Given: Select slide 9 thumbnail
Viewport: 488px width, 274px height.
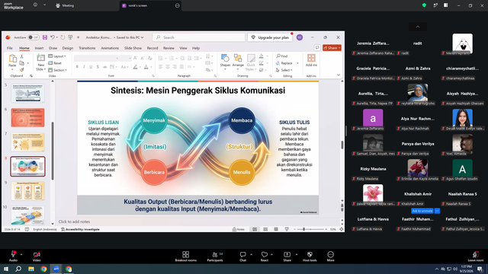Looking at the screenshot, I should tap(28, 191).
